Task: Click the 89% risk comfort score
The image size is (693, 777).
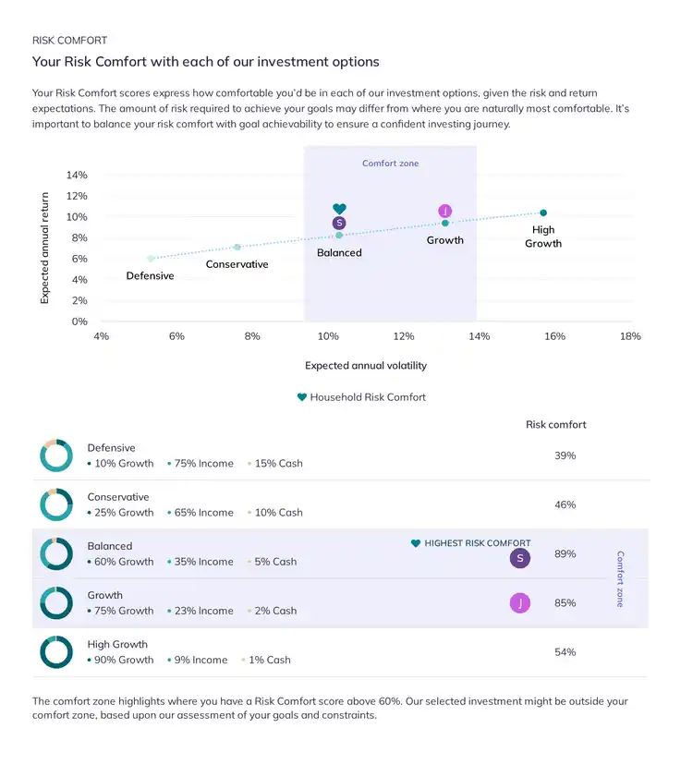Action: (x=565, y=553)
